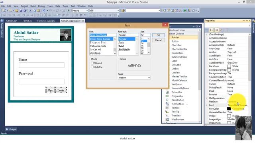Select Verdana in the font list

[x=95, y=53]
